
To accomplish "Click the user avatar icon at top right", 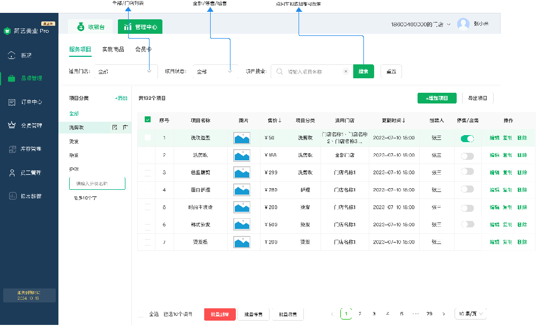I will (x=463, y=24).
